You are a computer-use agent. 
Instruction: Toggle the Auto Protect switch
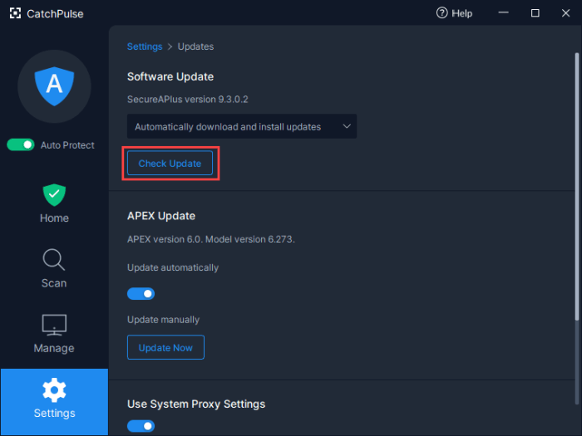click(x=22, y=145)
